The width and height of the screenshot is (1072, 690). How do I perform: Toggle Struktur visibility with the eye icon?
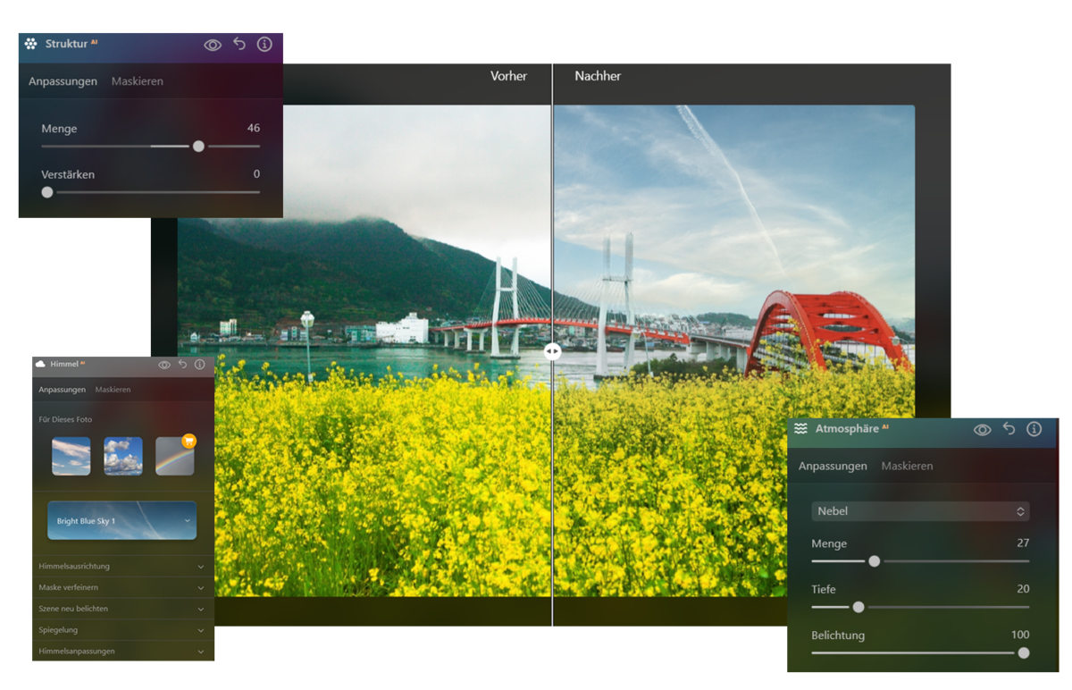(x=214, y=43)
